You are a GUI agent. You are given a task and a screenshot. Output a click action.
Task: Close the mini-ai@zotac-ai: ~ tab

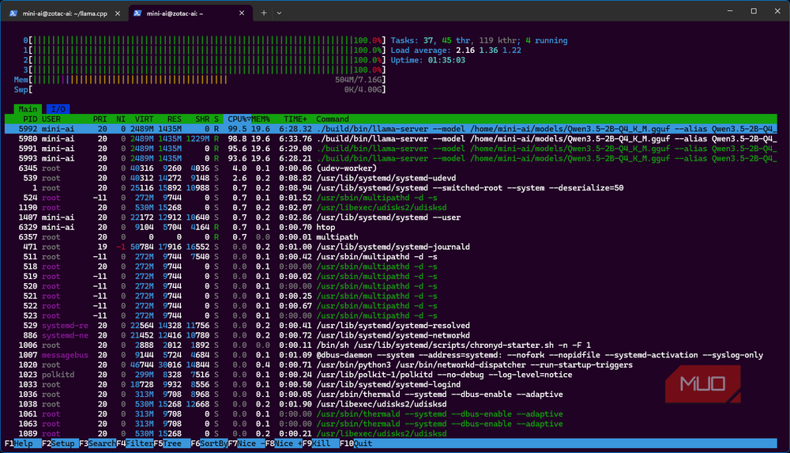pyautogui.click(x=242, y=13)
